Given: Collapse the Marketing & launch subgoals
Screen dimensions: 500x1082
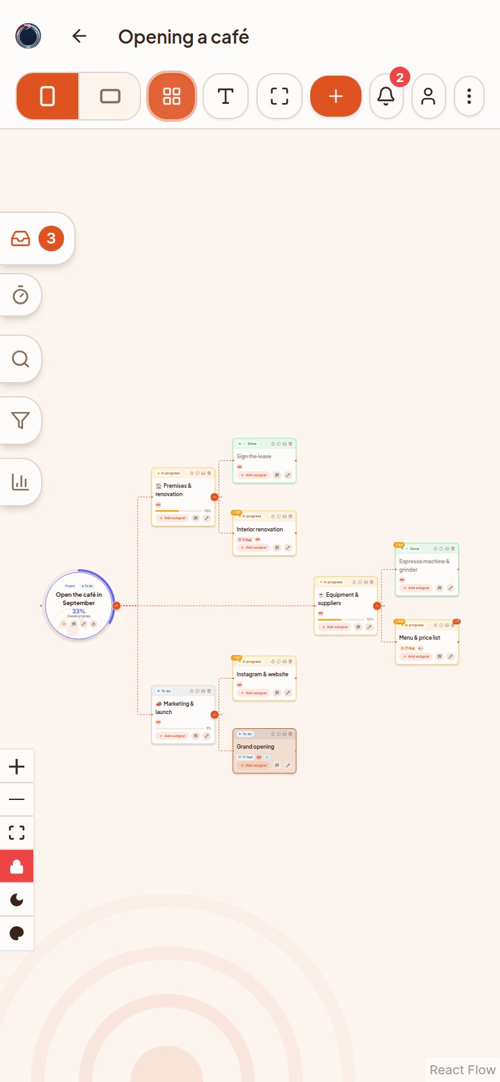Looking at the screenshot, I should click(x=215, y=715).
